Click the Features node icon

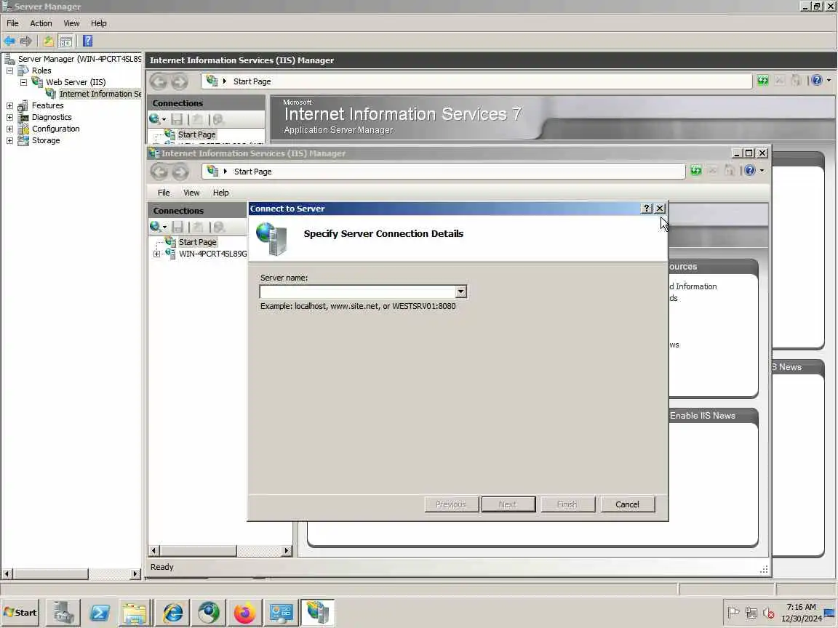[x=23, y=105]
